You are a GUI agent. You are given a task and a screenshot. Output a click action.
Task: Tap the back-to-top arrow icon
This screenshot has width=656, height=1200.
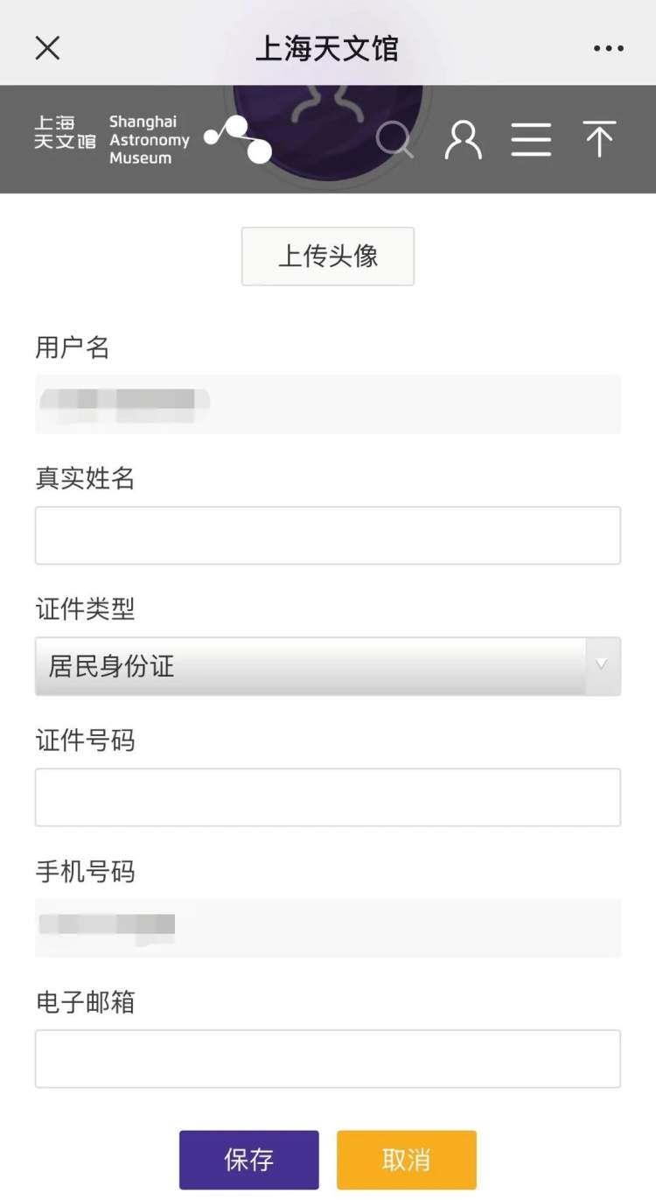coord(599,139)
